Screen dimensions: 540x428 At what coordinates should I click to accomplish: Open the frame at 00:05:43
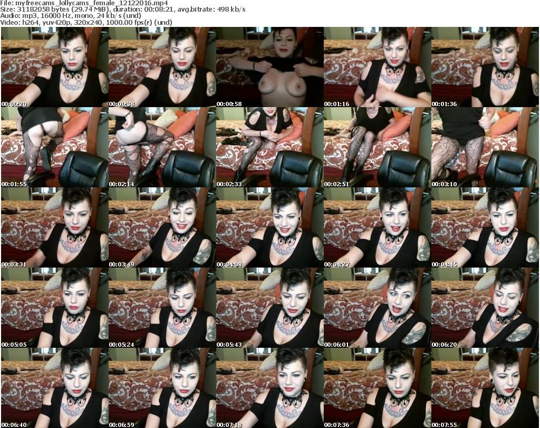coord(270,308)
